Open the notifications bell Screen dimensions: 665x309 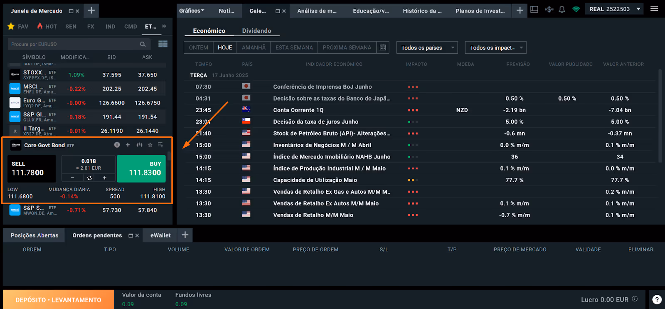click(x=562, y=9)
